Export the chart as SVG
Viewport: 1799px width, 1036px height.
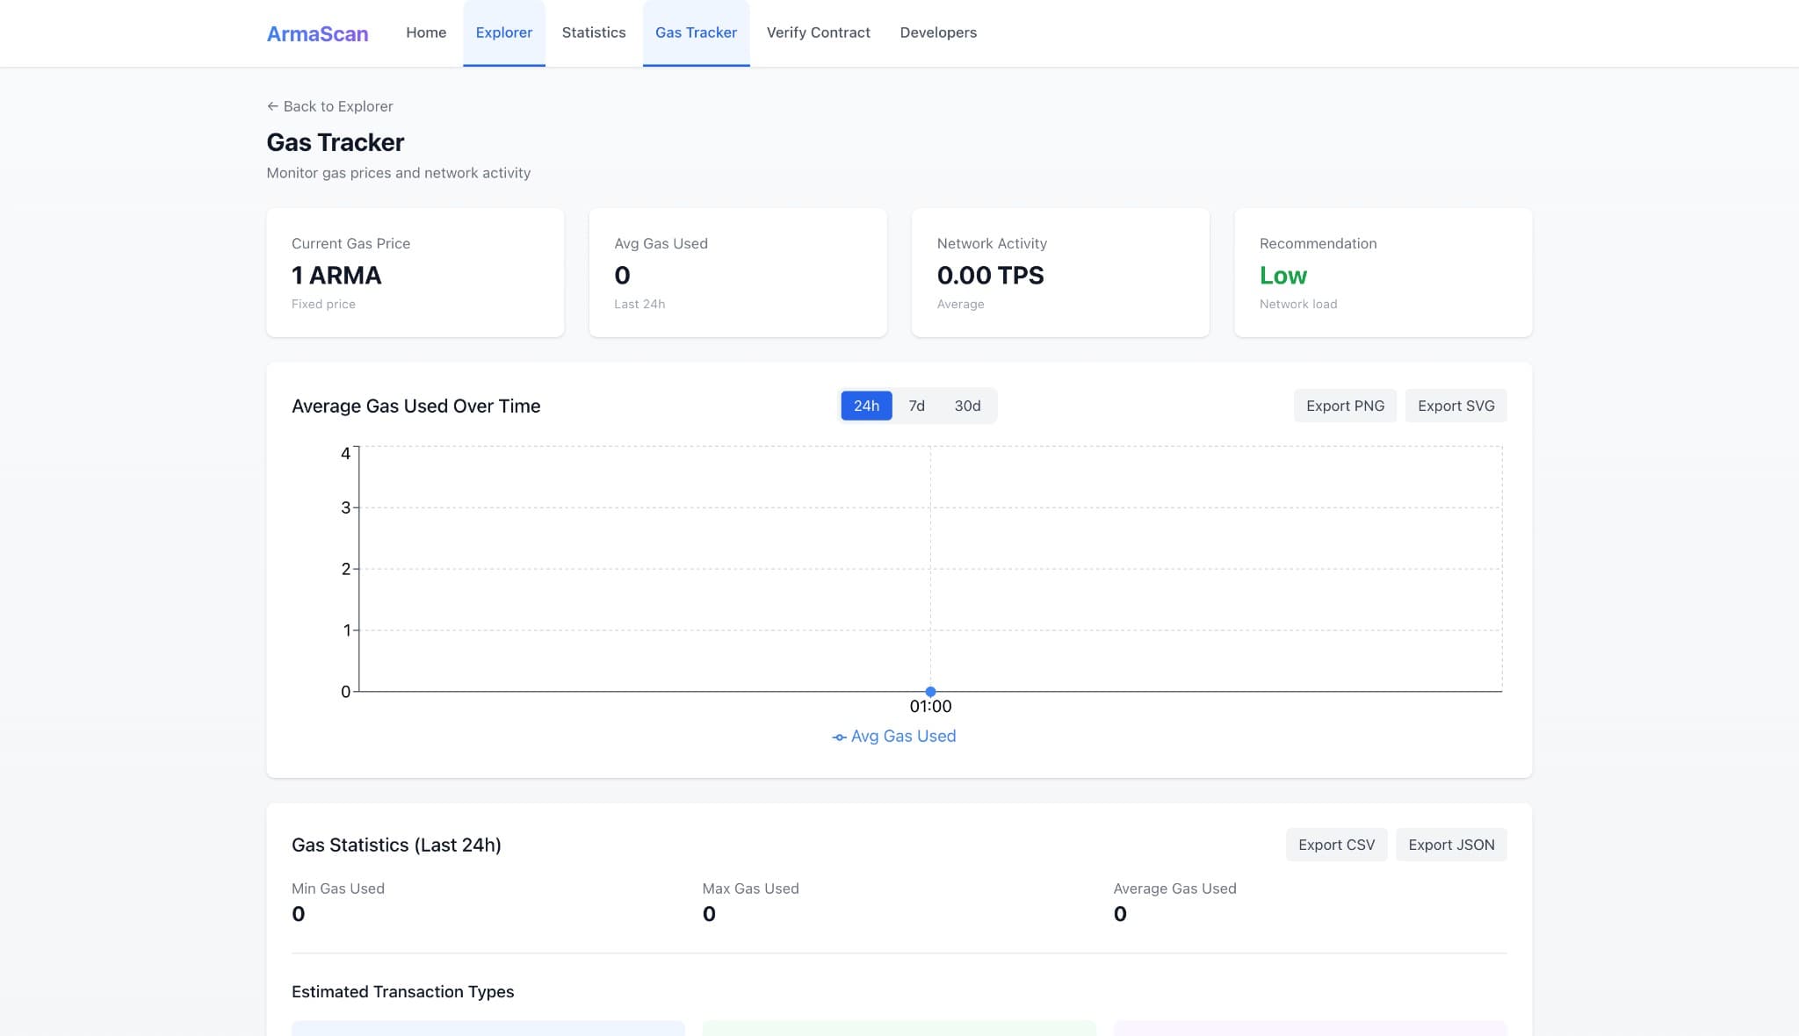click(x=1456, y=406)
